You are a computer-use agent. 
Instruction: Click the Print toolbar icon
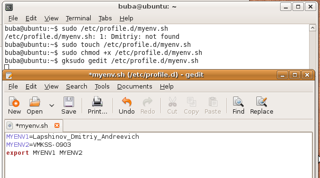[x=97, y=102]
